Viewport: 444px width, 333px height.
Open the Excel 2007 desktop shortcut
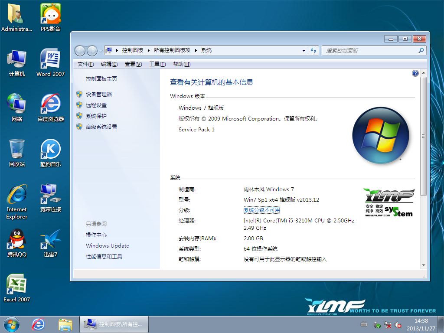click(17, 288)
